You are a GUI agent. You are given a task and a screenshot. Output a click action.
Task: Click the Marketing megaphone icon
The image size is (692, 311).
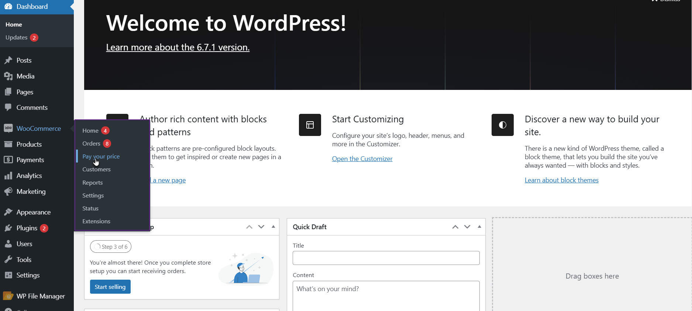[8, 192]
